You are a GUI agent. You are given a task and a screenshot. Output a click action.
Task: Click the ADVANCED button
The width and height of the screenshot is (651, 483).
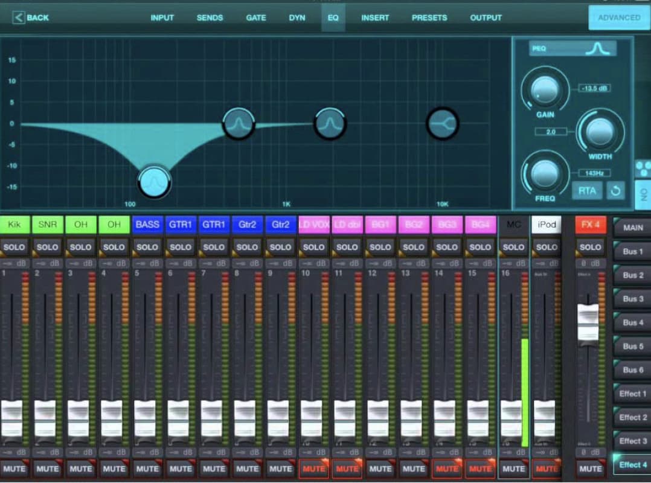[618, 18]
